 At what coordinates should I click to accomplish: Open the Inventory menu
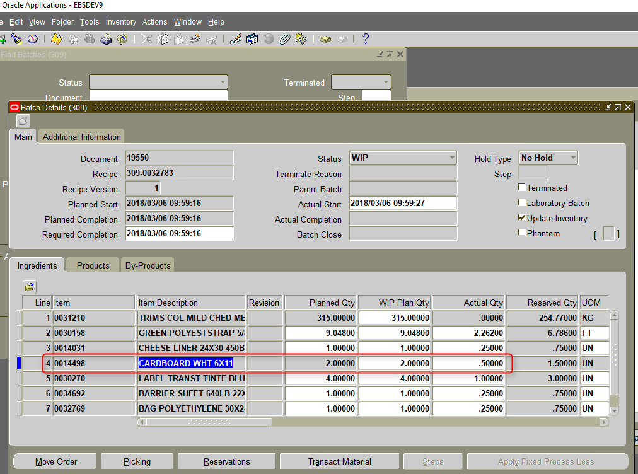coord(120,21)
